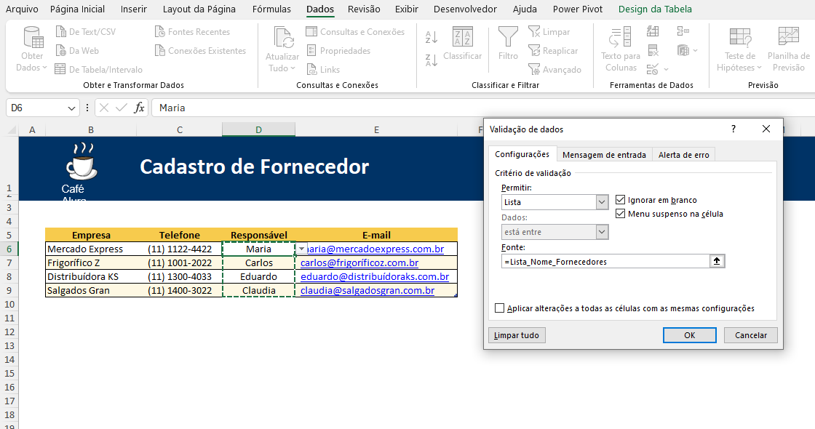
Task: Click the Limpar tudo button
Action: point(517,335)
